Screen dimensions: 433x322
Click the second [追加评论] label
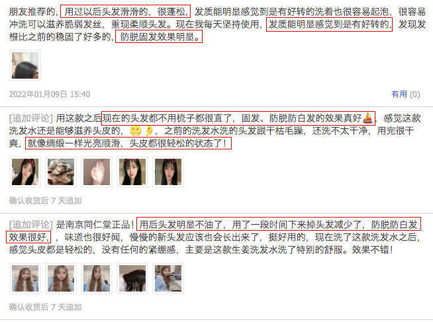[30, 225]
